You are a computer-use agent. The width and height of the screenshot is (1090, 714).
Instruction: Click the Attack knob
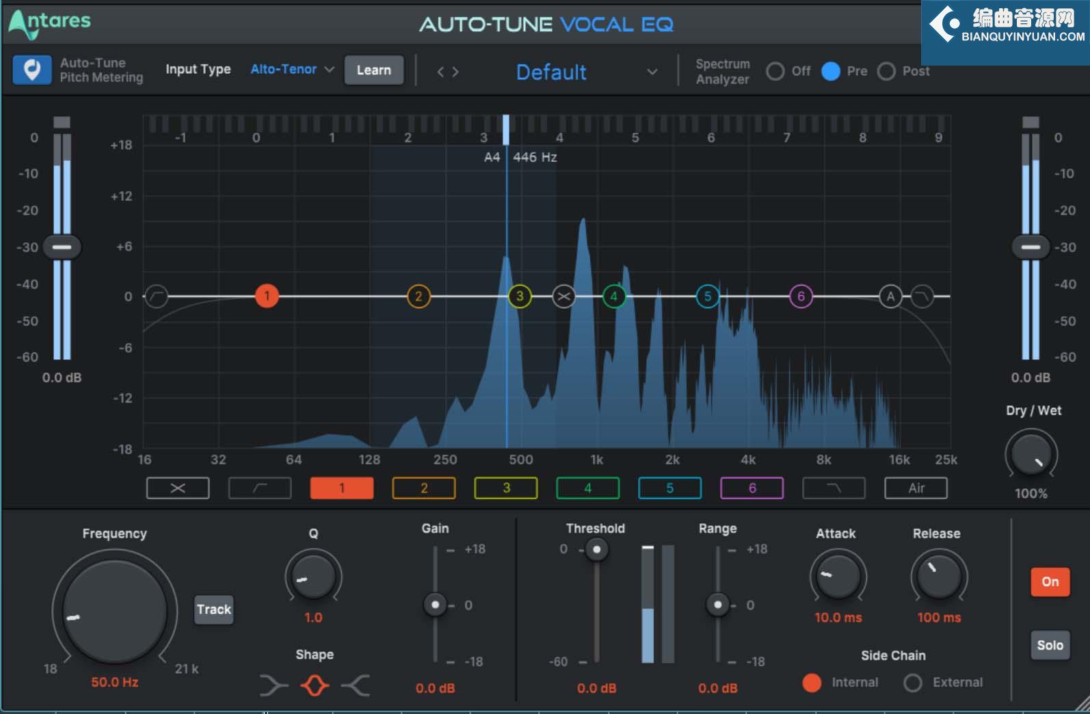pyautogui.click(x=838, y=577)
